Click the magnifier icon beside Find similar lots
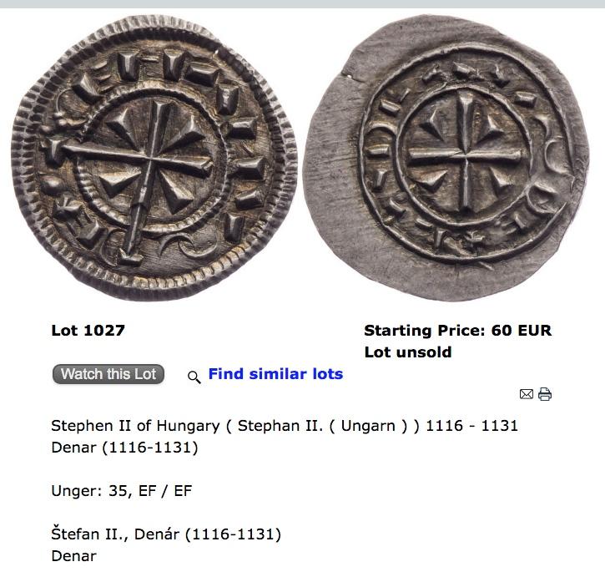 click(194, 377)
